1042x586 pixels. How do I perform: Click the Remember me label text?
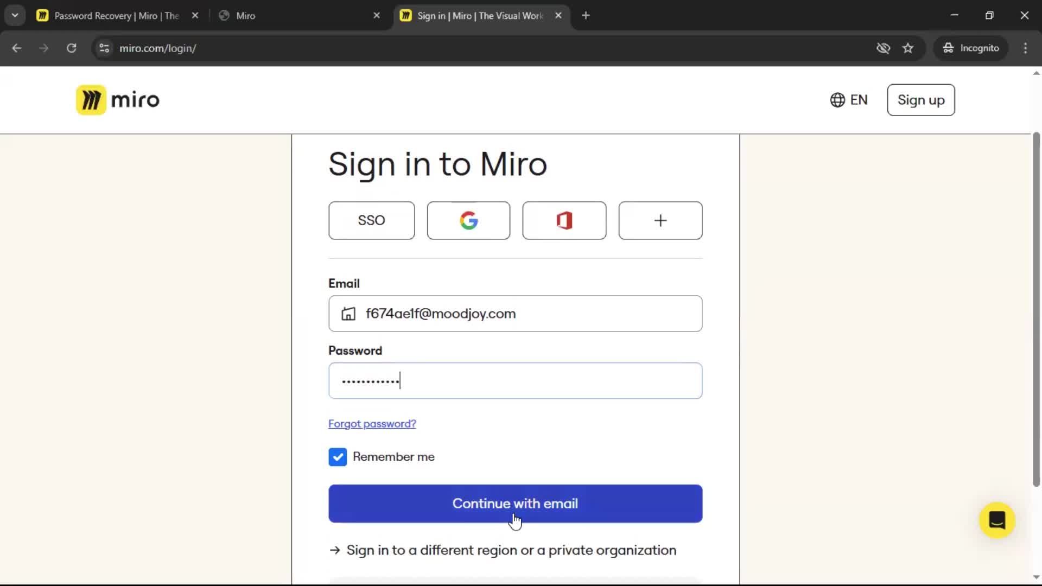(x=393, y=457)
